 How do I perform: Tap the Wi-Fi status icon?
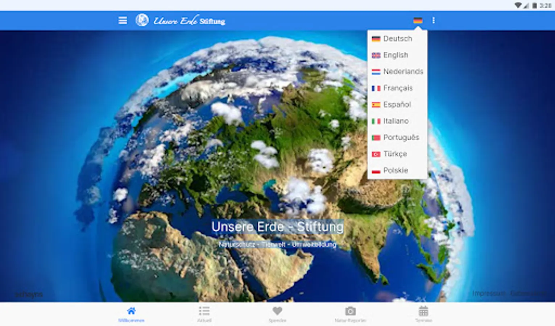coord(518,5)
